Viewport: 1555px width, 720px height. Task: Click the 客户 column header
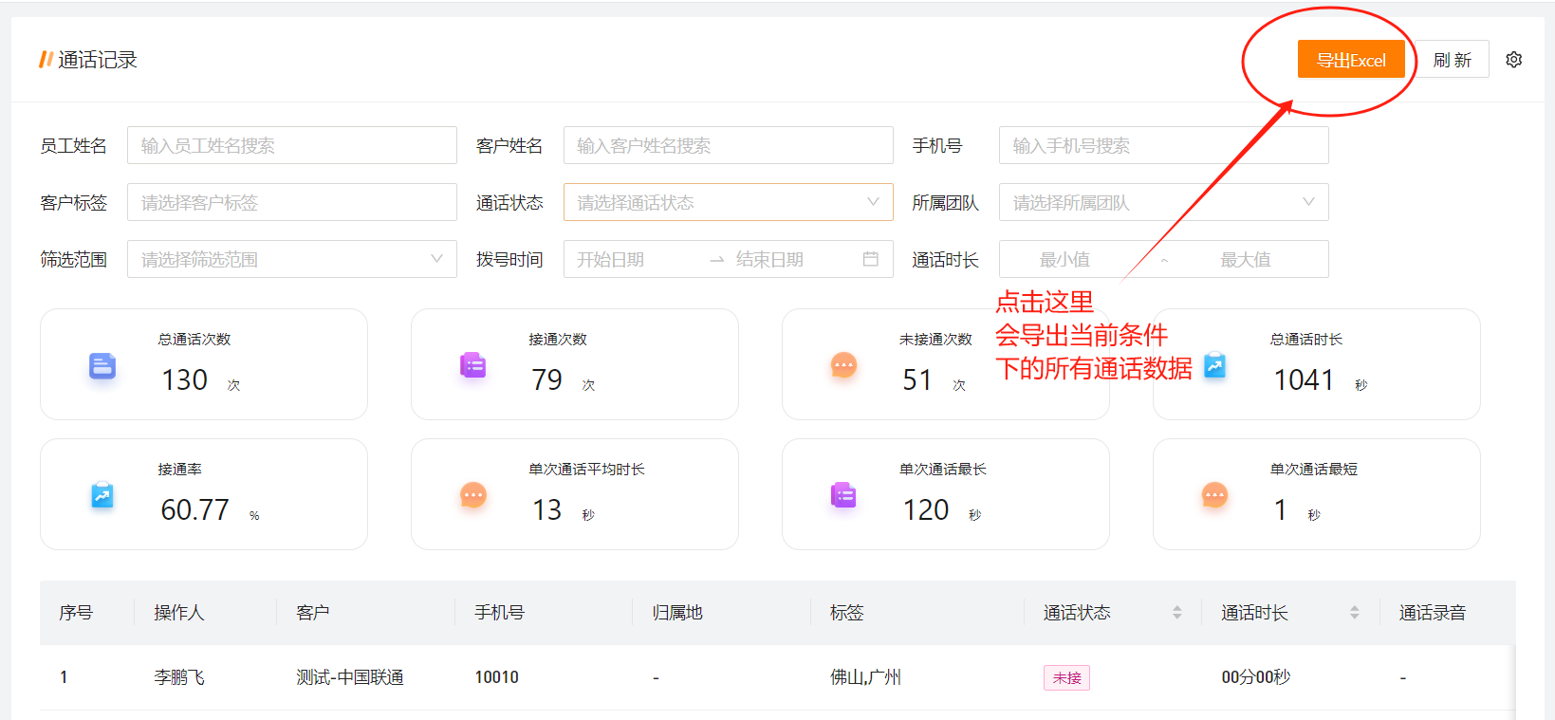pyautogui.click(x=313, y=613)
